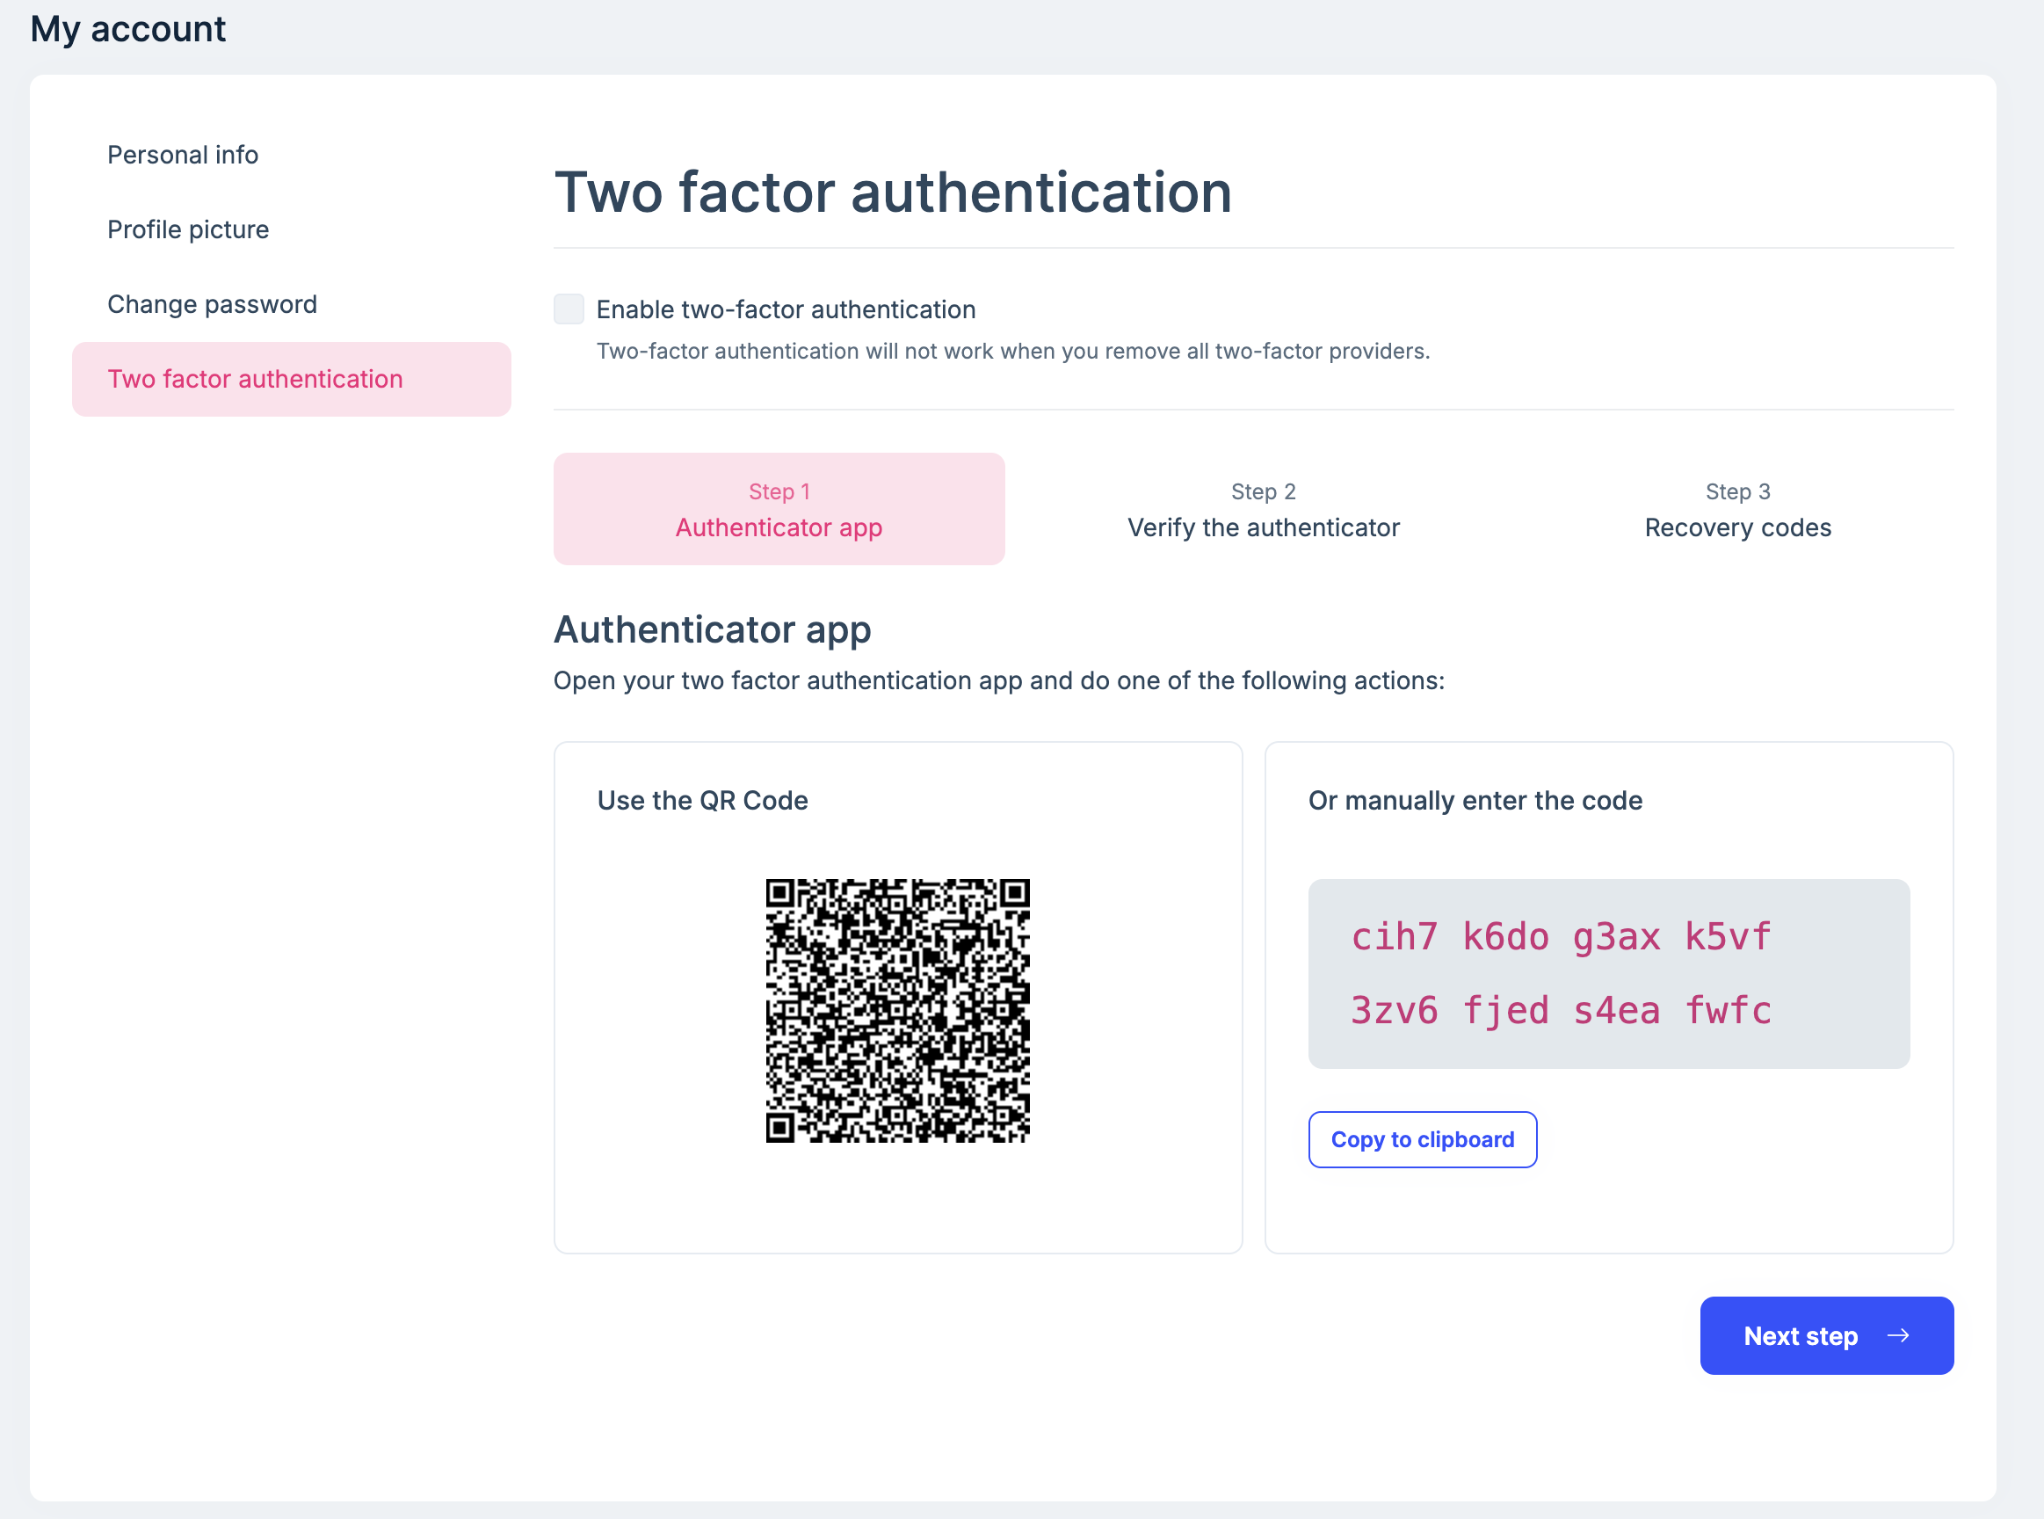Click the QR code image
The image size is (2044, 1519).
click(897, 1011)
